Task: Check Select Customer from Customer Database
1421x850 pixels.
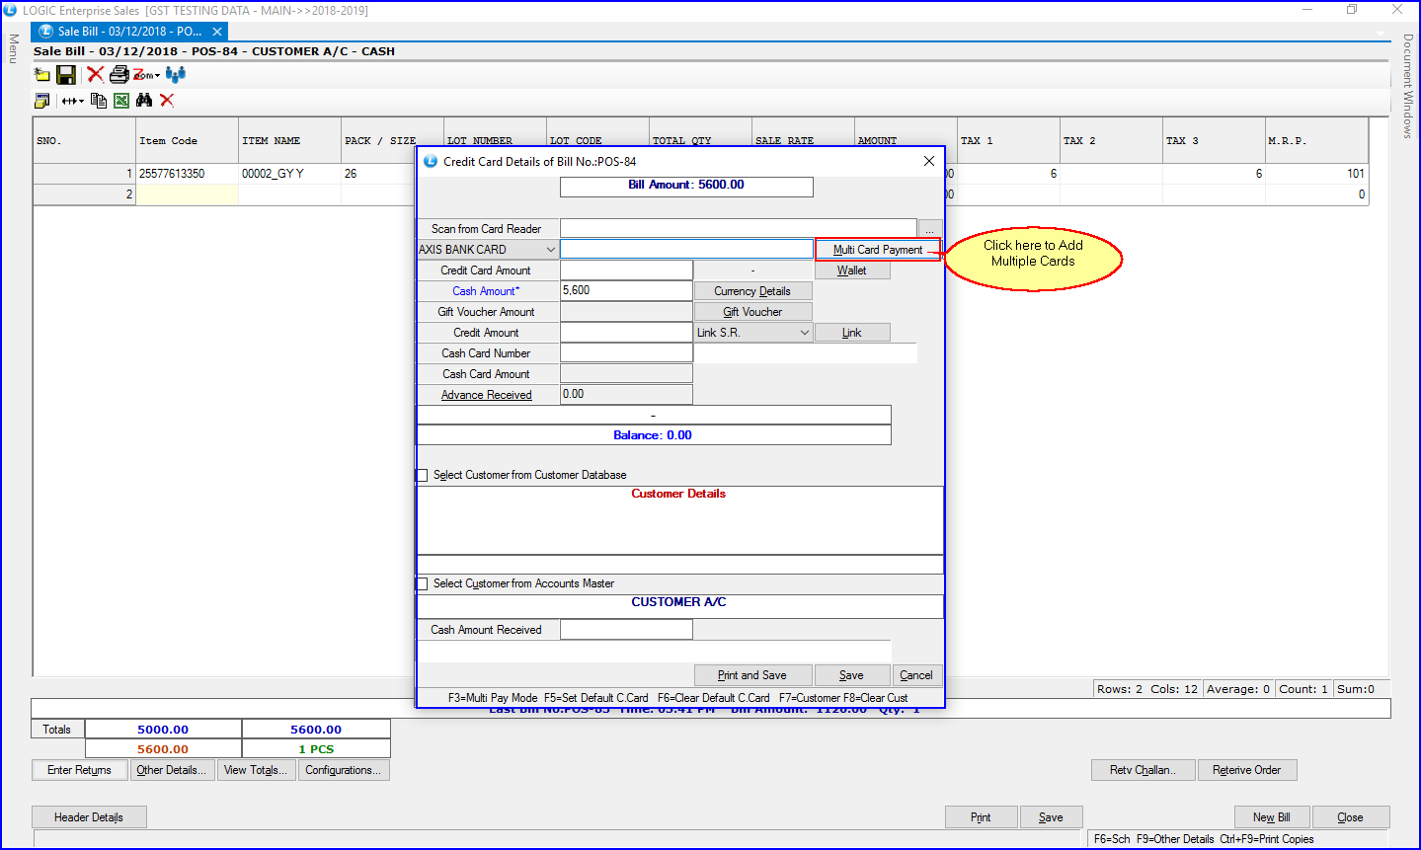Action: [x=423, y=475]
